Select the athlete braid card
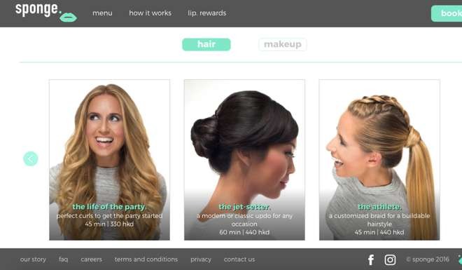Image resolution: width=462 pixels, height=270 pixels. tap(379, 160)
